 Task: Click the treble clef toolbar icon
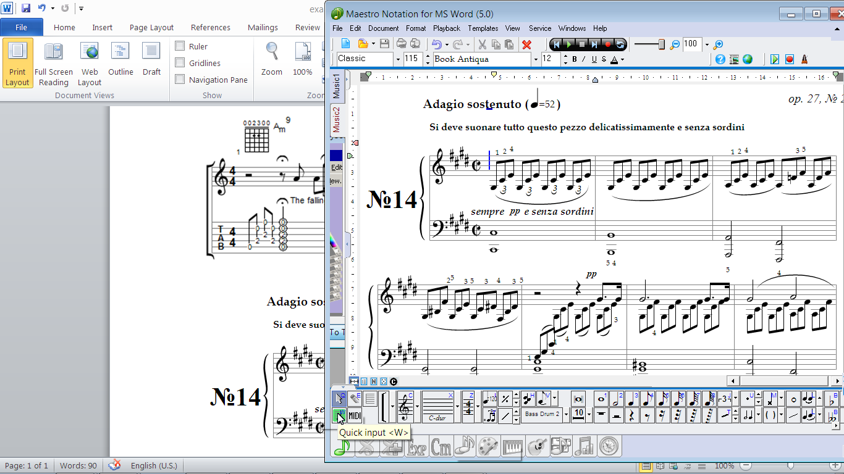tap(405, 407)
